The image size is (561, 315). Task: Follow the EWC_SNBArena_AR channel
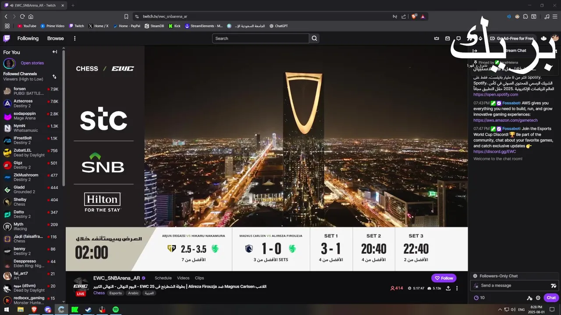(x=444, y=278)
